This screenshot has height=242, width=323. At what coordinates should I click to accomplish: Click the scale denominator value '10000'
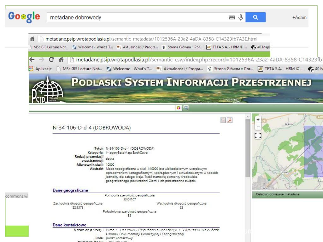tap(110, 164)
